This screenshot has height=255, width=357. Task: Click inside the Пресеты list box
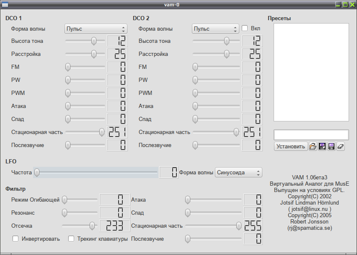[311, 72]
